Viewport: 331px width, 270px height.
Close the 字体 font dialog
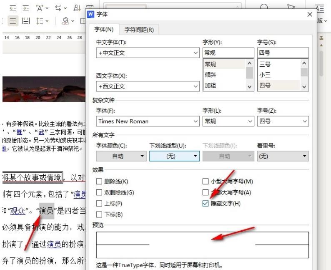click(310, 14)
